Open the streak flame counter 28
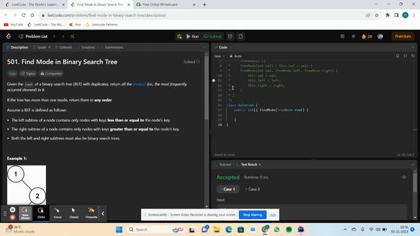The image size is (420, 236). click(x=367, y=37)
